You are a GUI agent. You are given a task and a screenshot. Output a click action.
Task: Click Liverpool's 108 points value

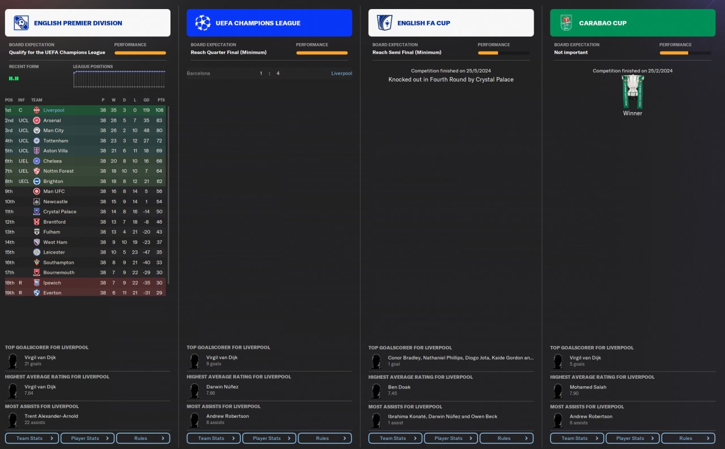(x=160, y=110)
